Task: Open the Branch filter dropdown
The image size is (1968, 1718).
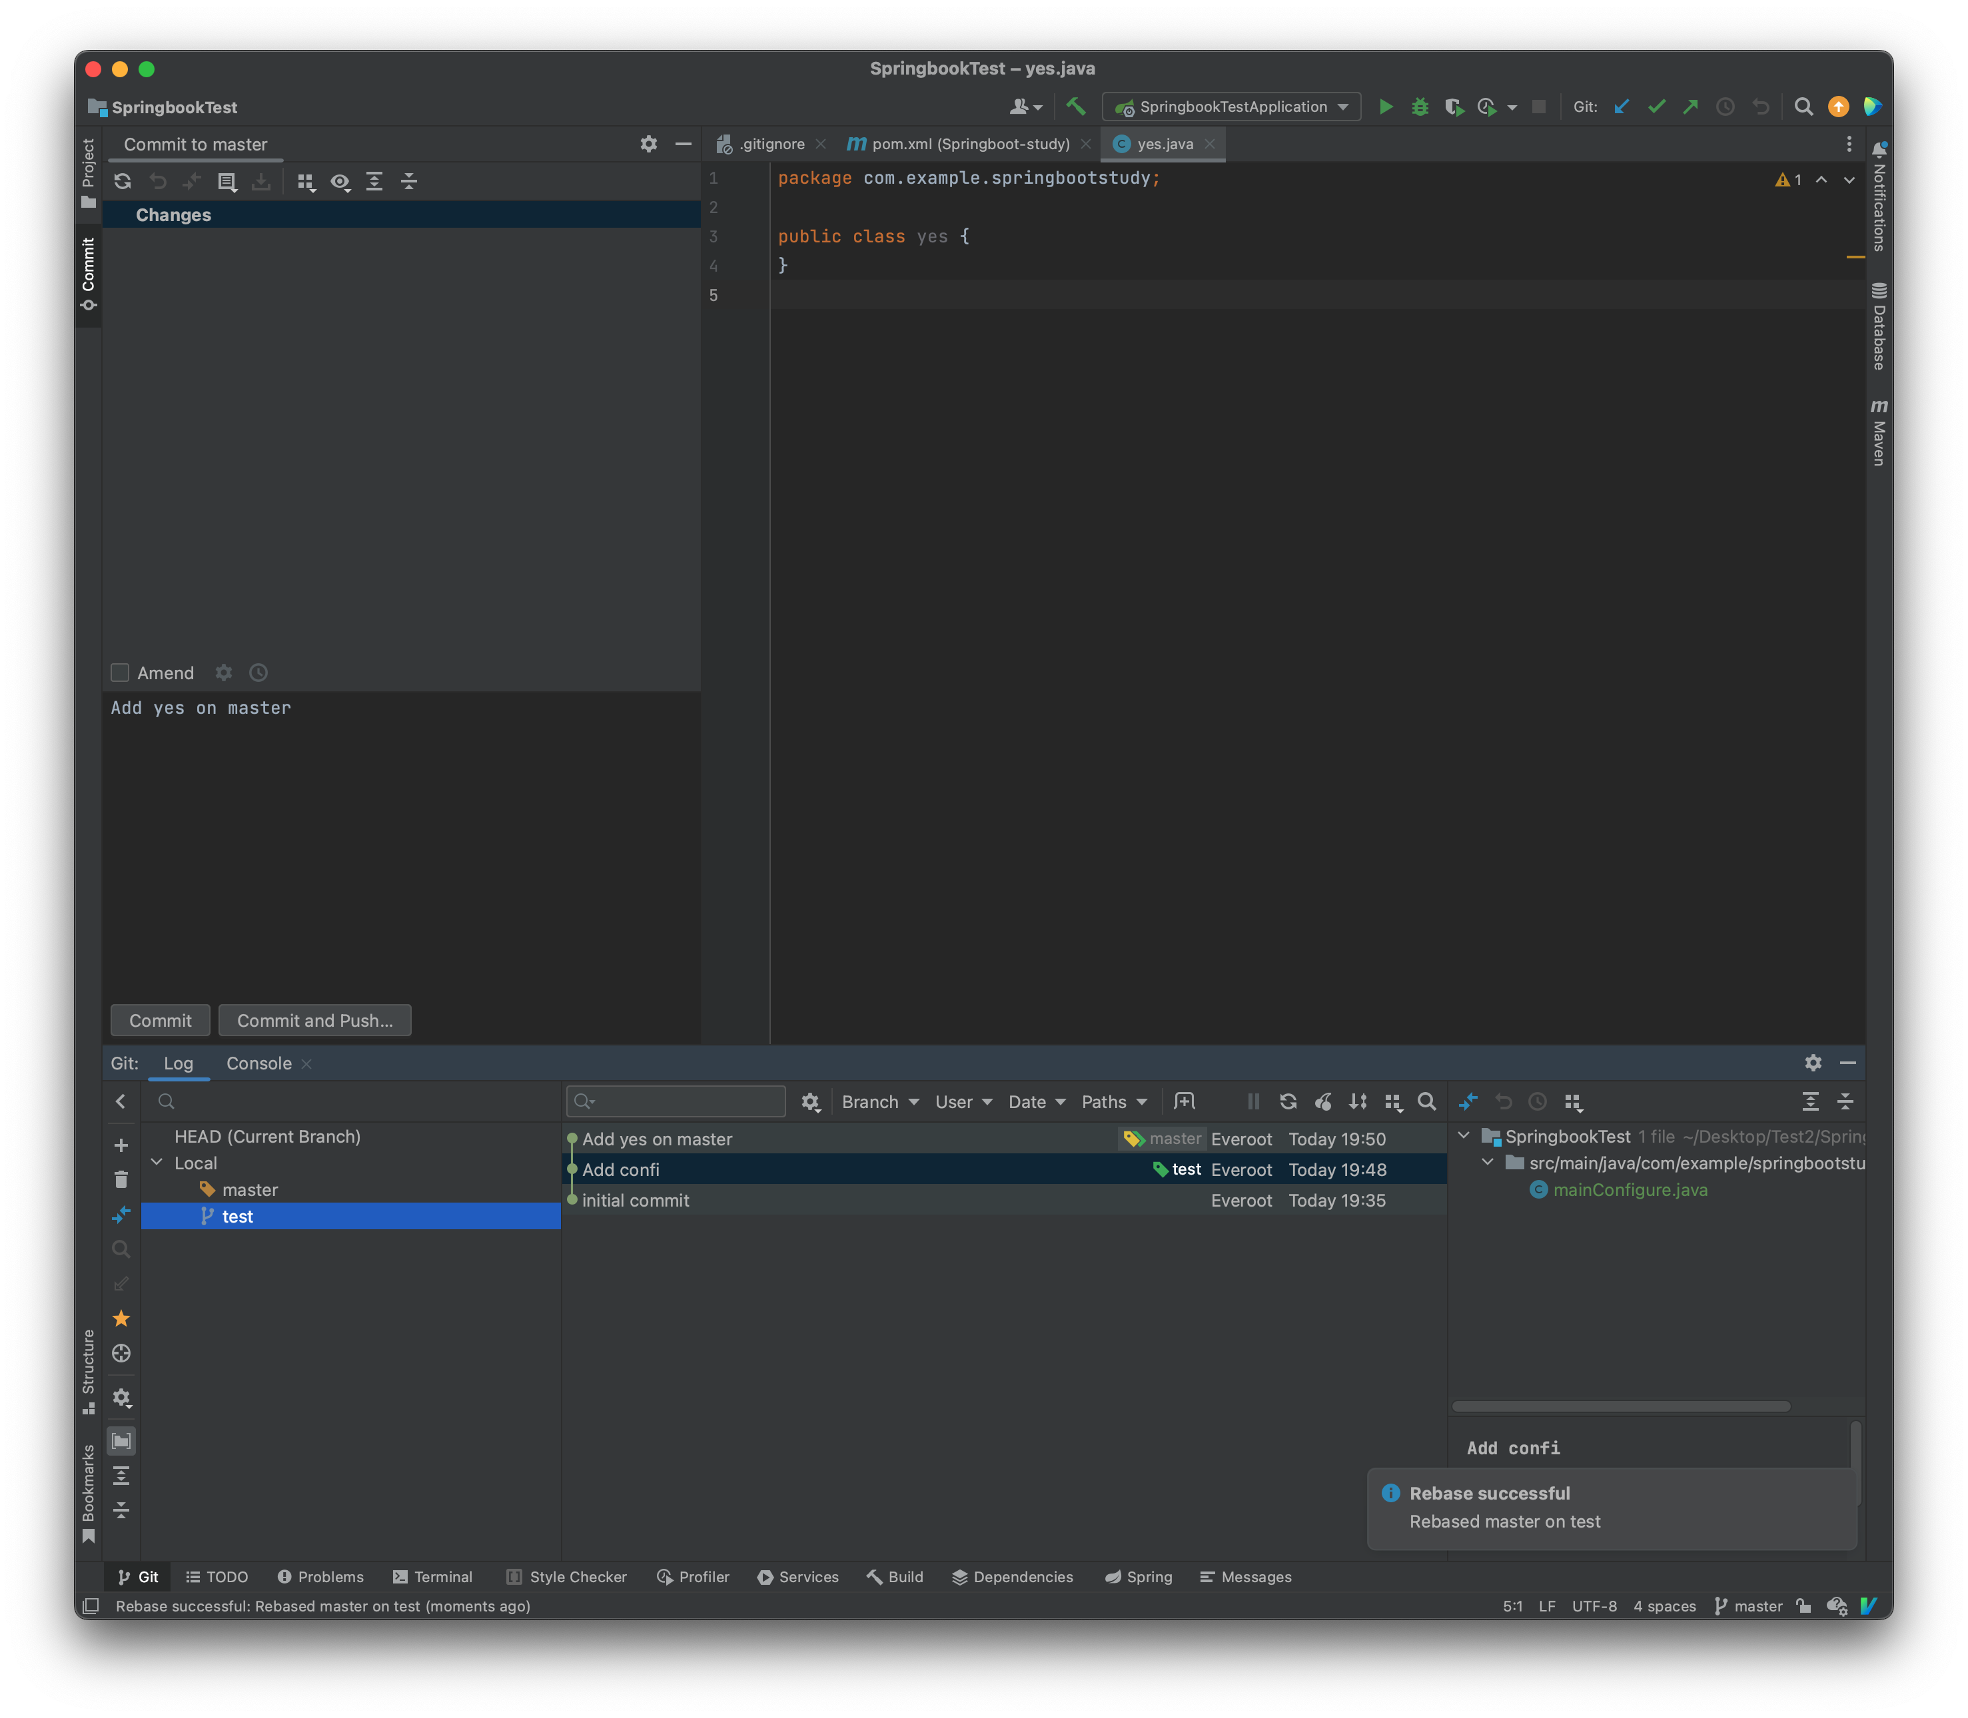Action: [881, 1103]
